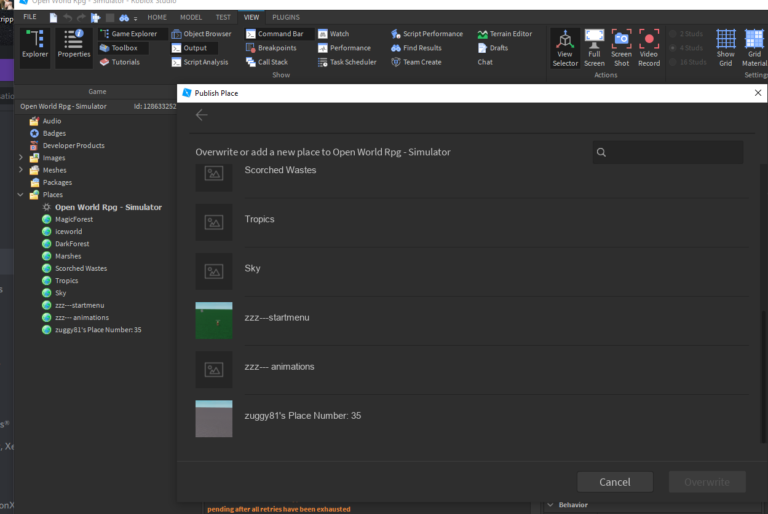Collapse the Places folder in Game Explorer
Screen dimensions: 768x514
tap(21, 195)
